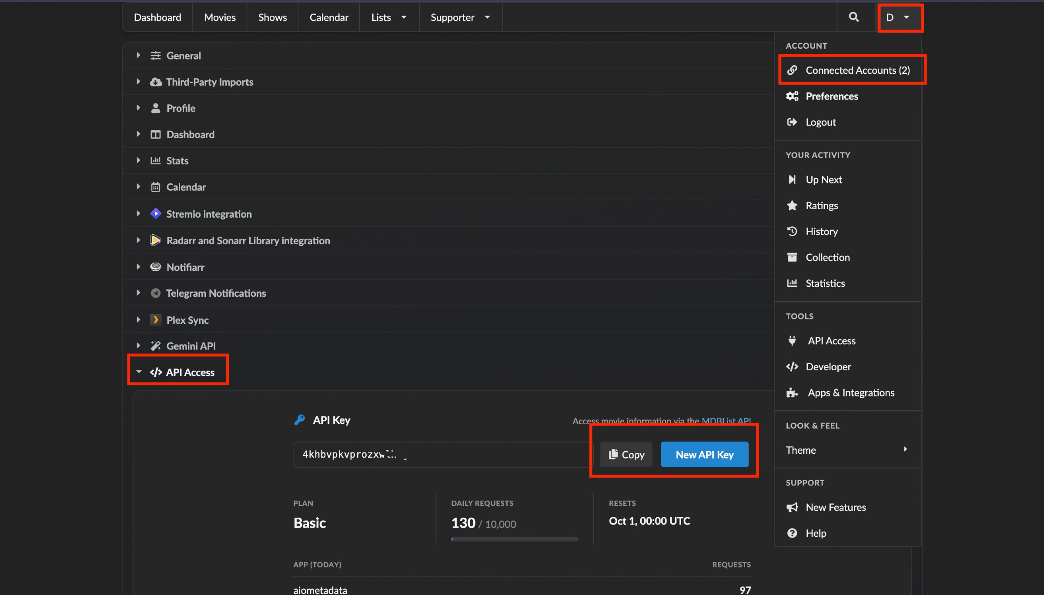Expand the Gemini API section arrow

click(138, 346)
